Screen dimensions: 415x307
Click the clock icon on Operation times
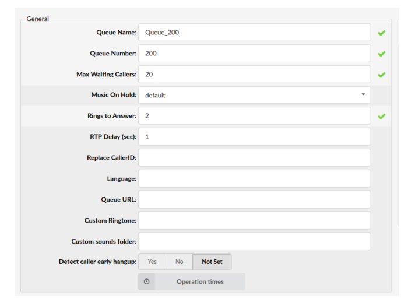coord(146,281)
